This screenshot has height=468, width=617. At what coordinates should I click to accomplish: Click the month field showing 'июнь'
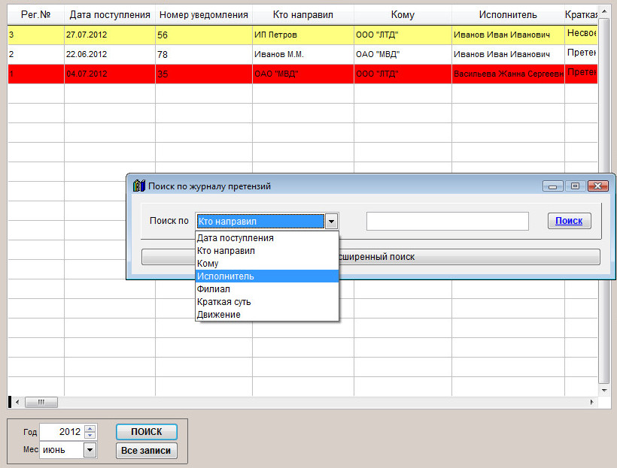62,450
